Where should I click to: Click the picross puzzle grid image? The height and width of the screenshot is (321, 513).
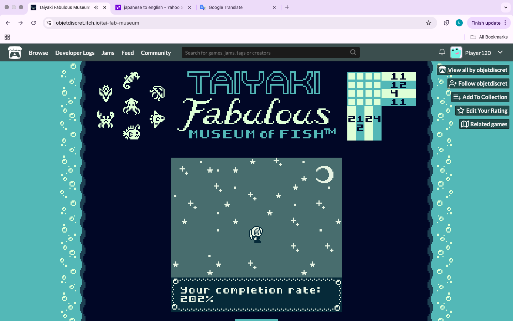click(x=382, y=106)
